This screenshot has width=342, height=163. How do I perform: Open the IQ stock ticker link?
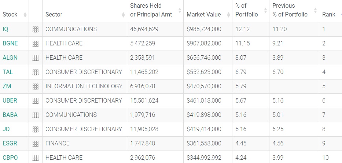[5, 29]
